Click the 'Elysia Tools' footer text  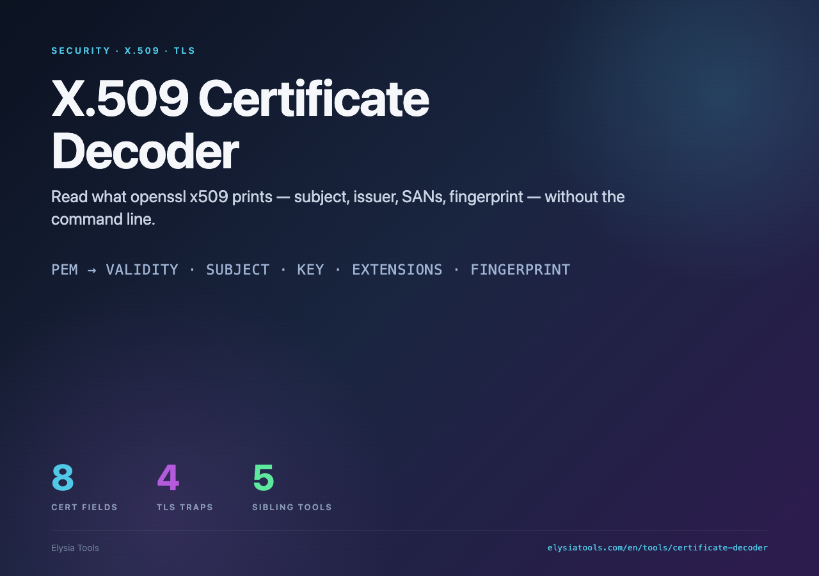pos(75,548)
